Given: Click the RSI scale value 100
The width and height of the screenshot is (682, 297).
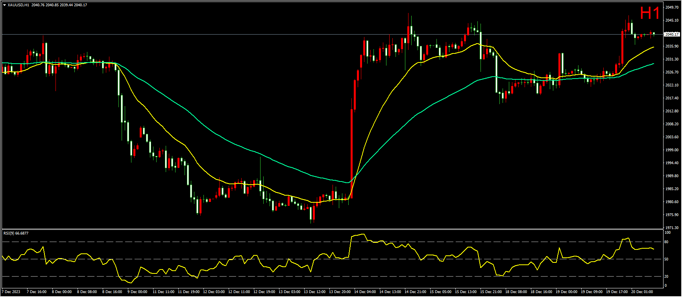Looking at the screenshot, I should (667, 232).
